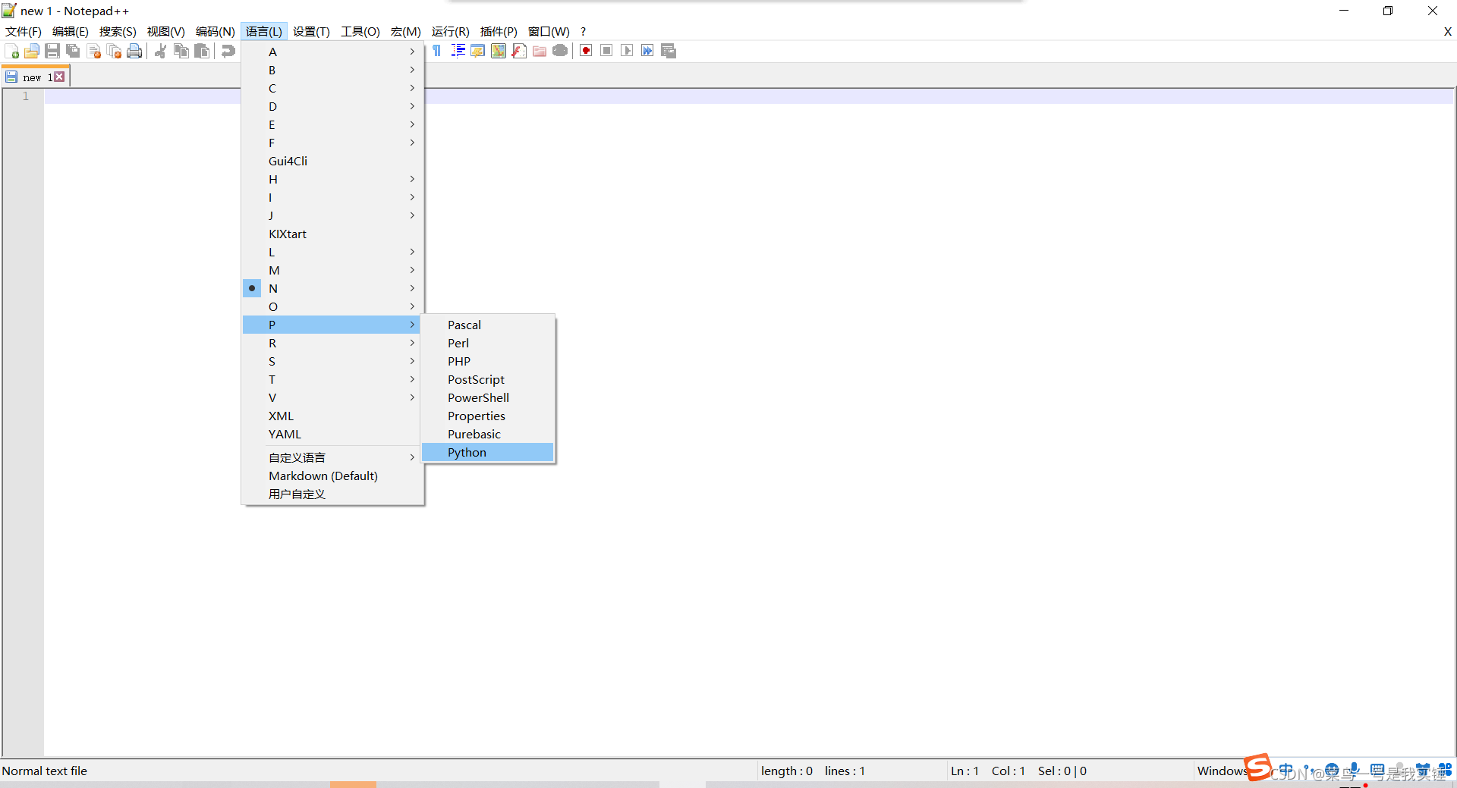
Task: Run macro multiple times icon
Action: [x=647, y=51]
